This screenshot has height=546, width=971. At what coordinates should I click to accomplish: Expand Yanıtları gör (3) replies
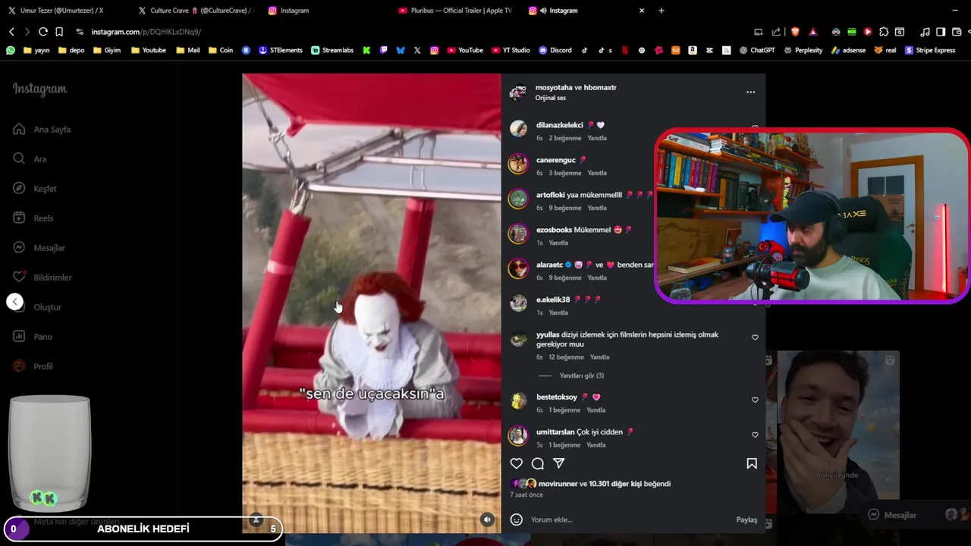click(x=582, y=375)
